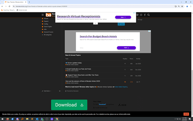
Task: Go back with the browser back arrow
Action: pyautogui.click(x=2, y=6)
